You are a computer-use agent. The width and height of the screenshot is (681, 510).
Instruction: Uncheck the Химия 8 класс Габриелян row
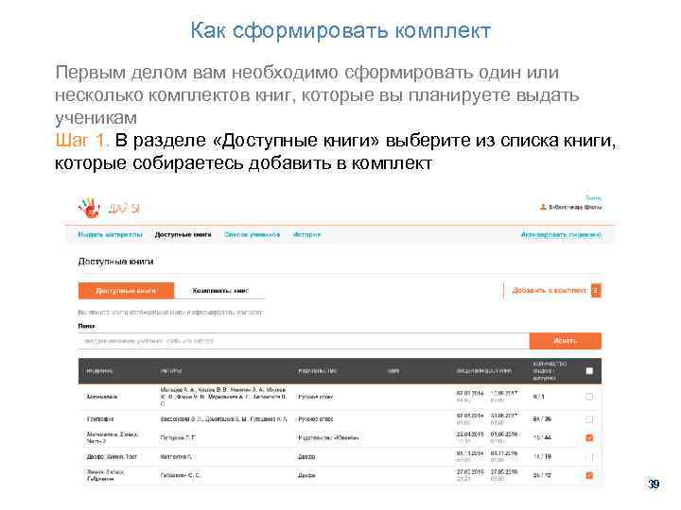point(589,475)
